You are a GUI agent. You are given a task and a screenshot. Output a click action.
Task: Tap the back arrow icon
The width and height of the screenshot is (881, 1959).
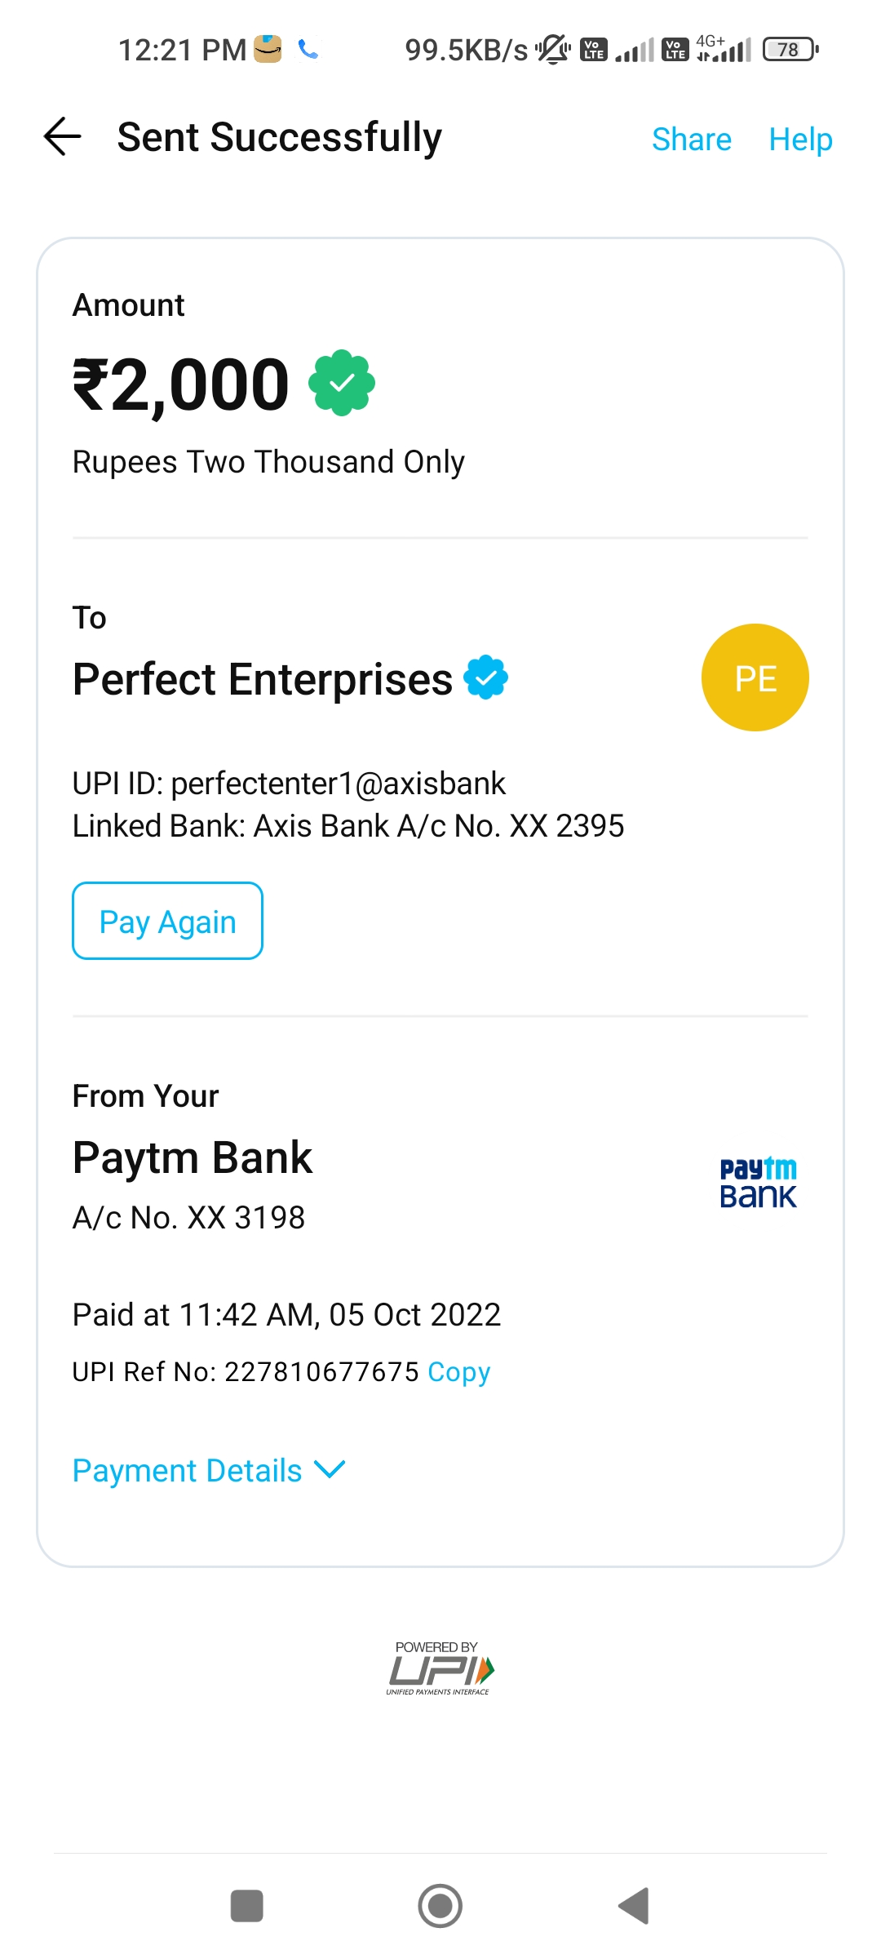pyautogui.click(x=63, y=136)
